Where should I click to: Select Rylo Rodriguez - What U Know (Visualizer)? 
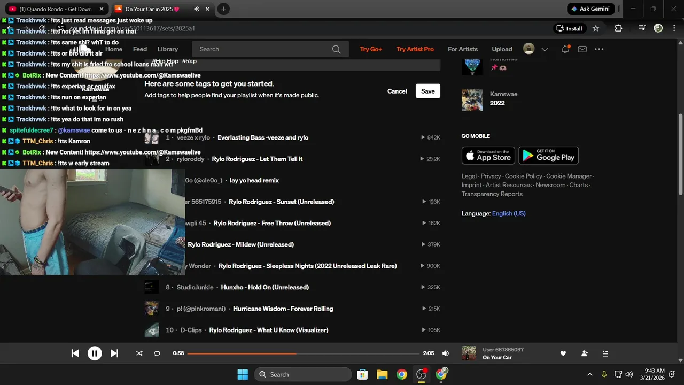(269, 330)
